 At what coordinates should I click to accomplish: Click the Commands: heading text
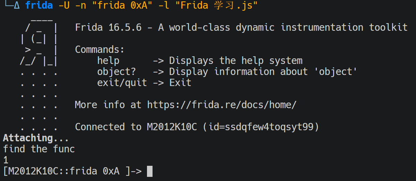(x=100, y=50)
